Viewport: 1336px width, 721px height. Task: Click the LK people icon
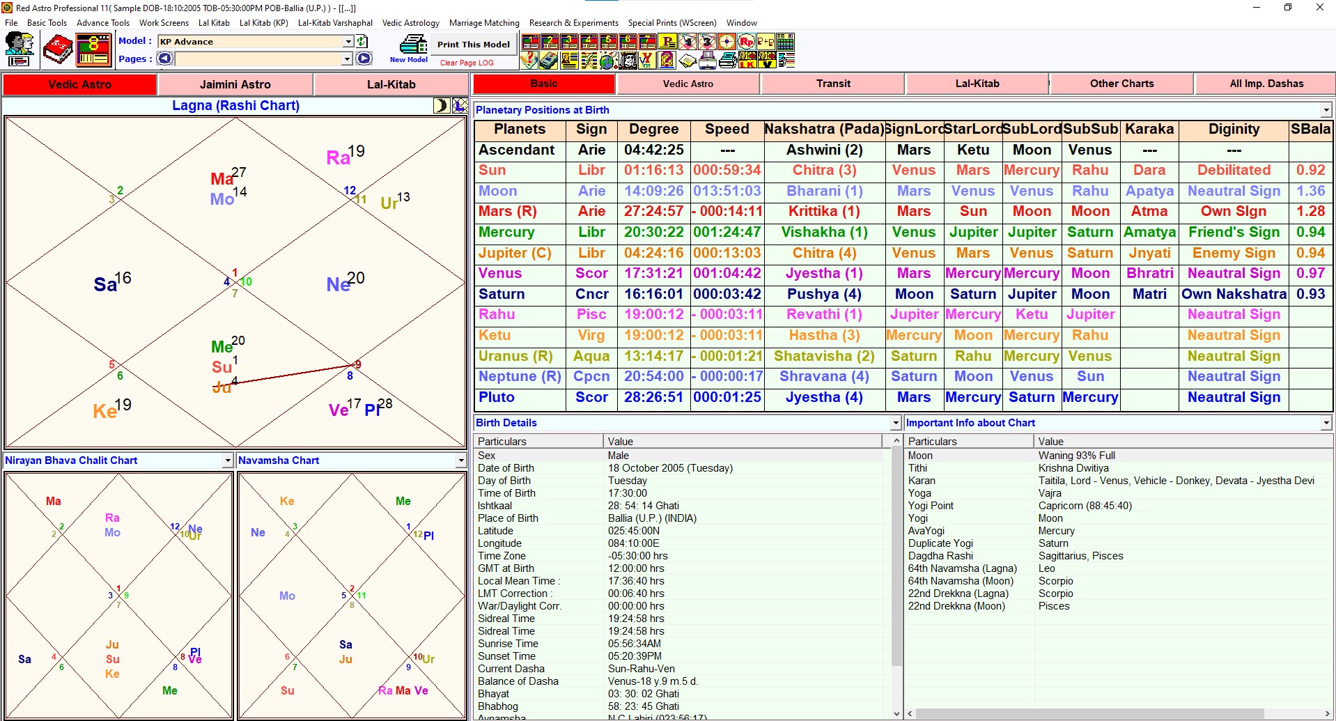tap(747, 61)
